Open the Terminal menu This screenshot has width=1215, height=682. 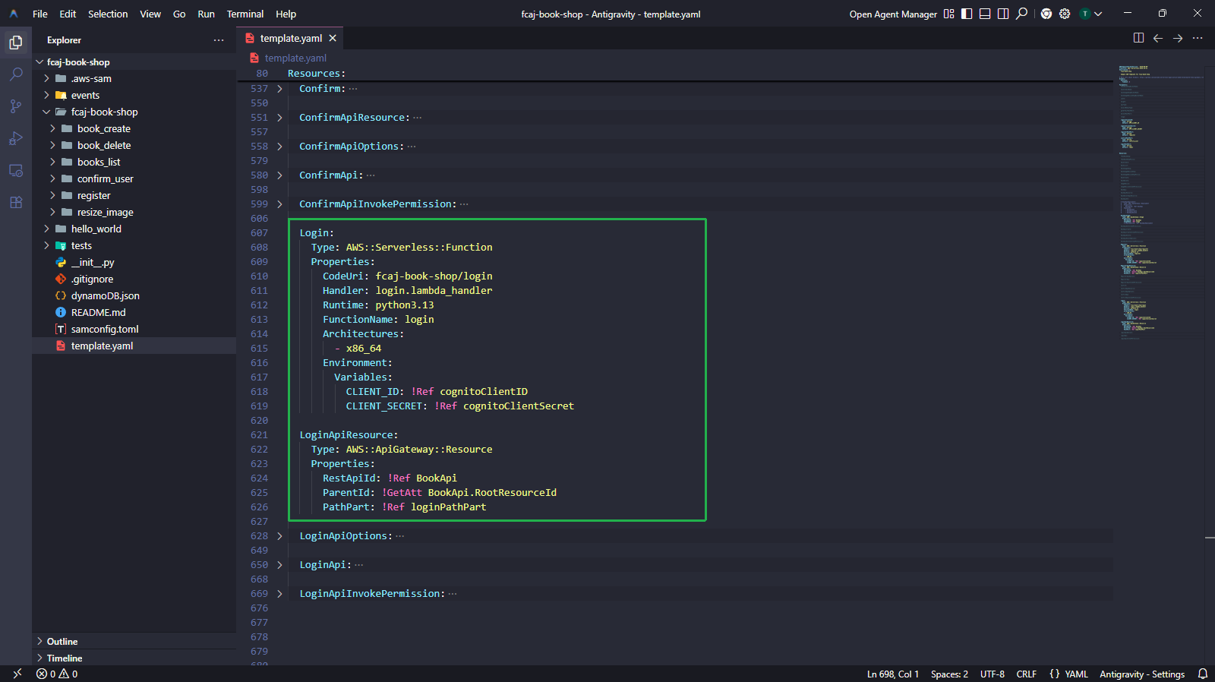245,14
